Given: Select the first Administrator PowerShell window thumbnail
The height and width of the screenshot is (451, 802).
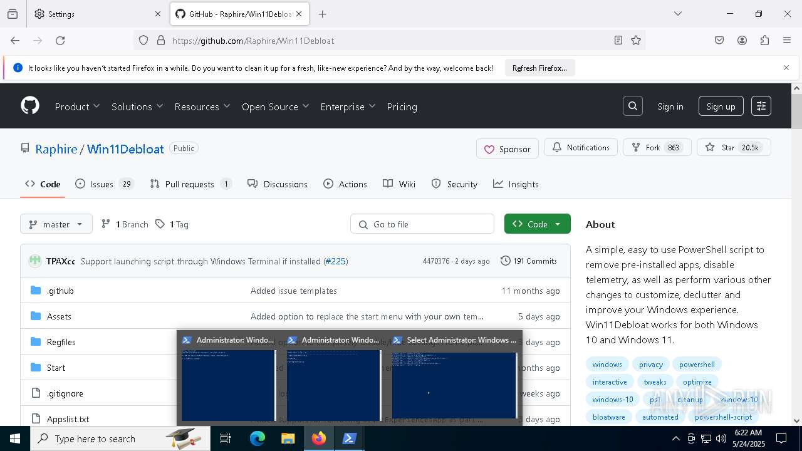Looking at the screenshot, I should click(x=228, y=378).
